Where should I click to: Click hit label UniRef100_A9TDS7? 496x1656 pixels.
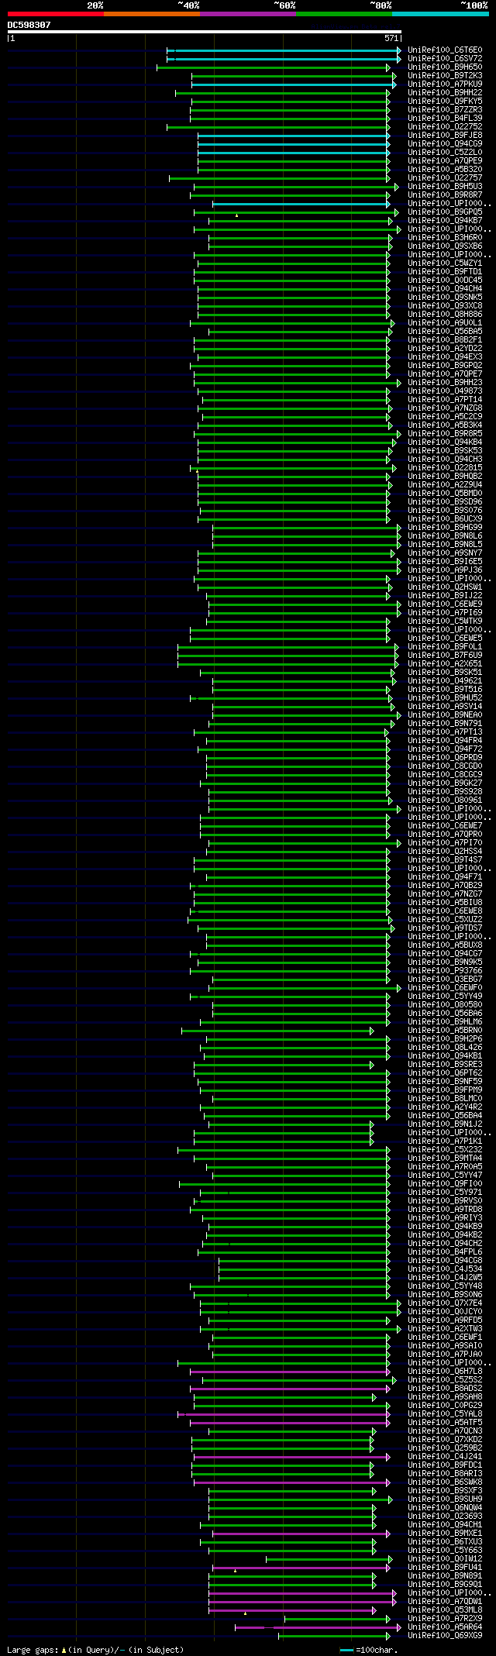445,928
